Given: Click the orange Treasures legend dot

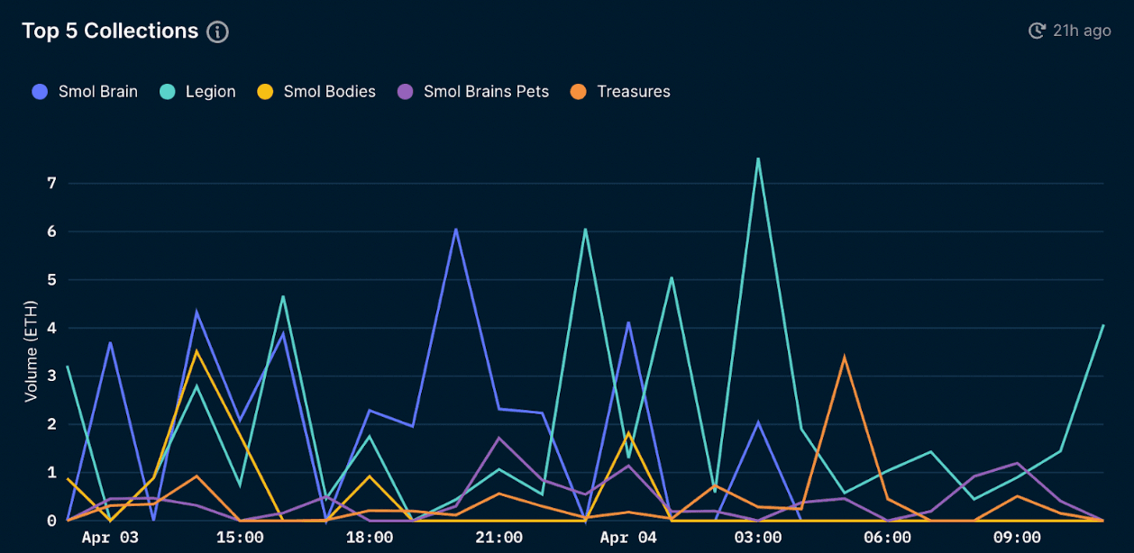Looking at the screenshot, I should [579, 92].
